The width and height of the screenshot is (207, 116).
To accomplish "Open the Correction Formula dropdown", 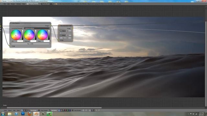I will point(37,28).
